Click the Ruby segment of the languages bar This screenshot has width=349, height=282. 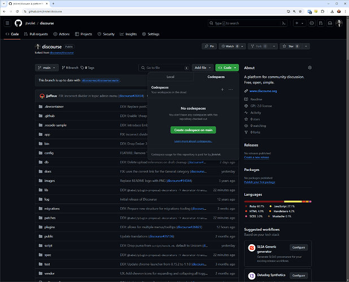click(264, 201)
